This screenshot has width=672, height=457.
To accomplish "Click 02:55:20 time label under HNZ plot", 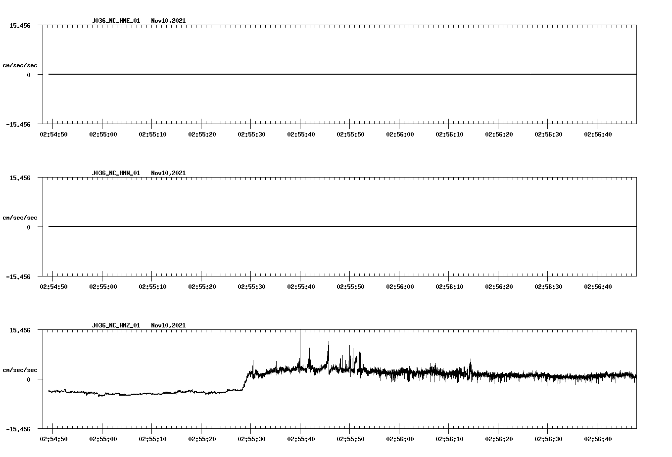I will tap(202, 439).
